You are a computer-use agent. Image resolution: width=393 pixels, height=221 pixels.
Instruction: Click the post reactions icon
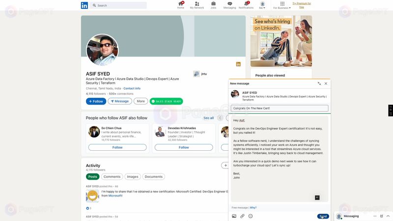(87, 208)
